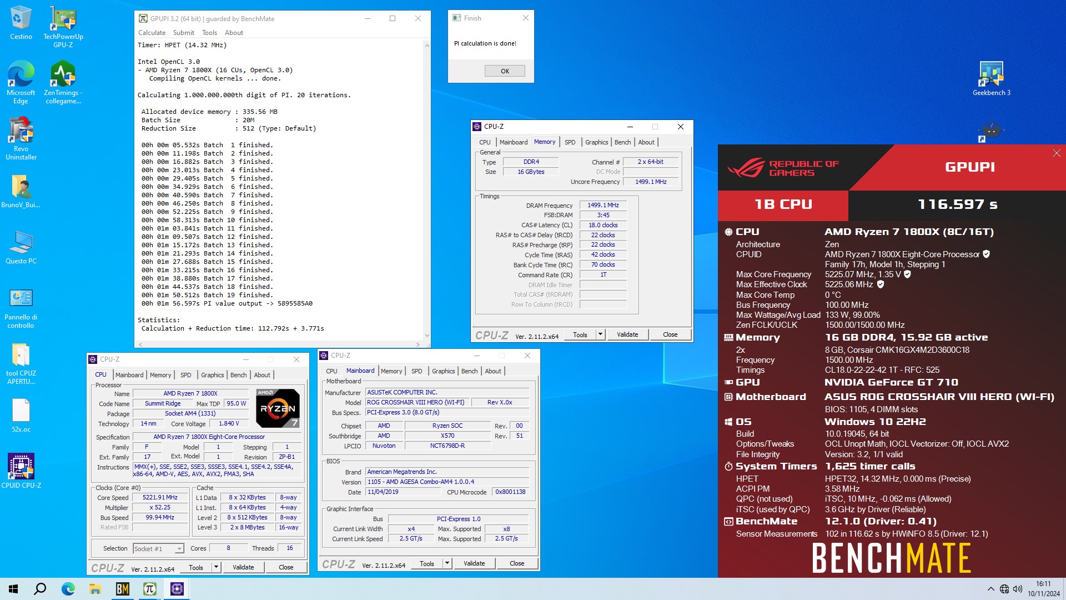Screen dimensions: 1066x600
Task: Switch to BenchMate taskbar icon
Action: 122,589
